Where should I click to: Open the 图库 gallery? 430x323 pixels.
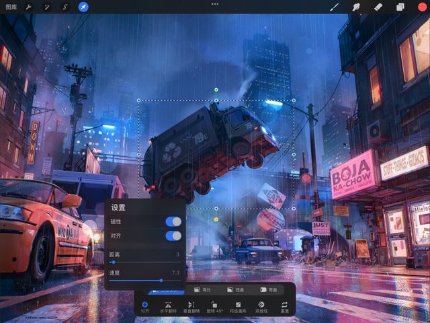11,7
